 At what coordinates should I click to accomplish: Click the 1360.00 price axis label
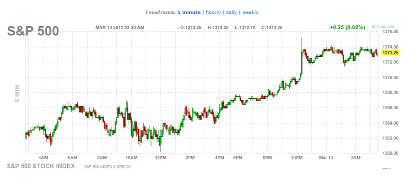(391, 153)
